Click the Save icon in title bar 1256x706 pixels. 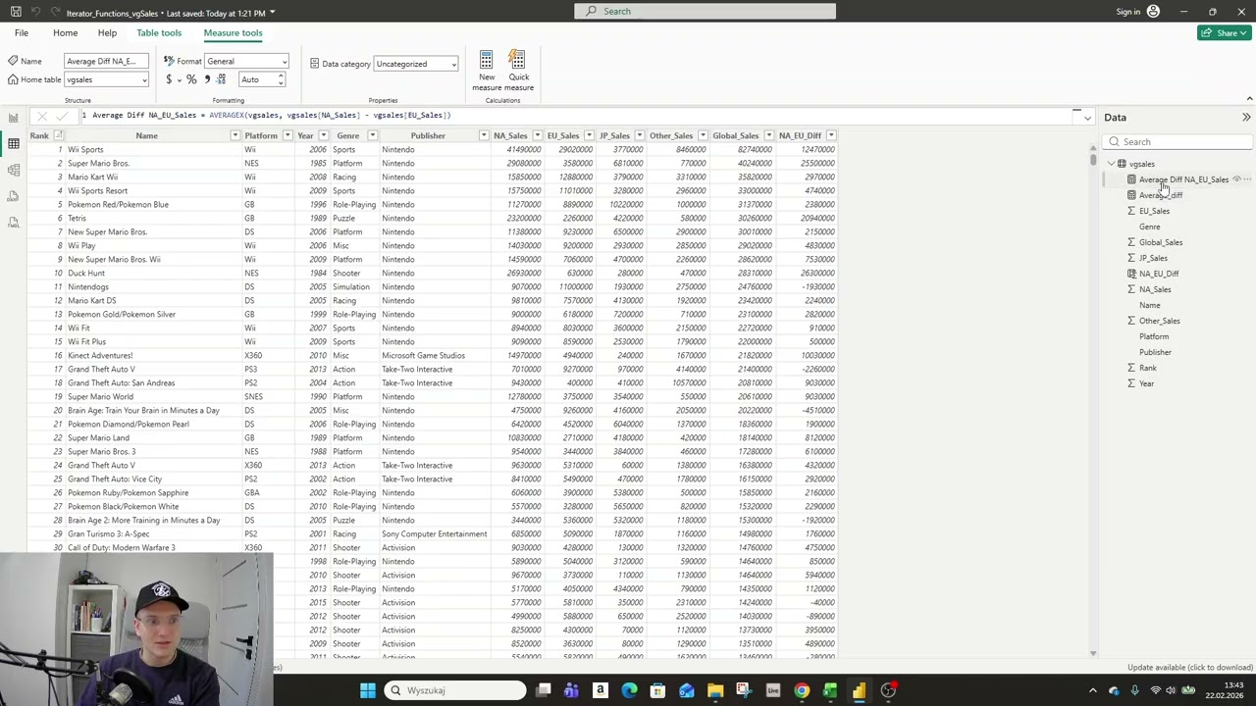pos(16,12)
